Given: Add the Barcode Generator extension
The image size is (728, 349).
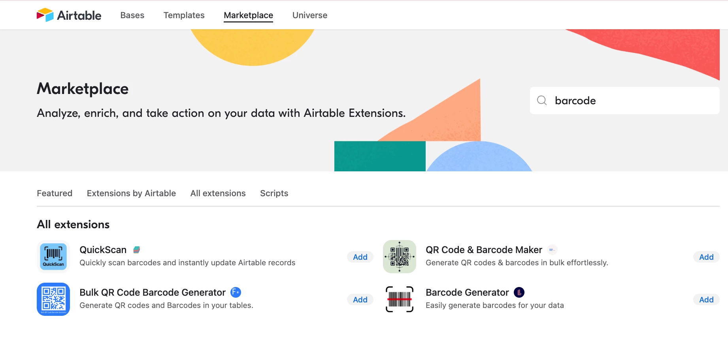Looking at the screenshot, I should point(706,300).
